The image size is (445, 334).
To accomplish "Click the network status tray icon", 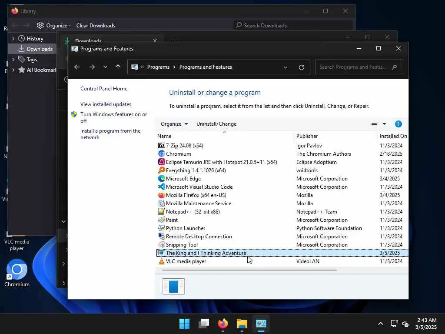I will [394, 324].
